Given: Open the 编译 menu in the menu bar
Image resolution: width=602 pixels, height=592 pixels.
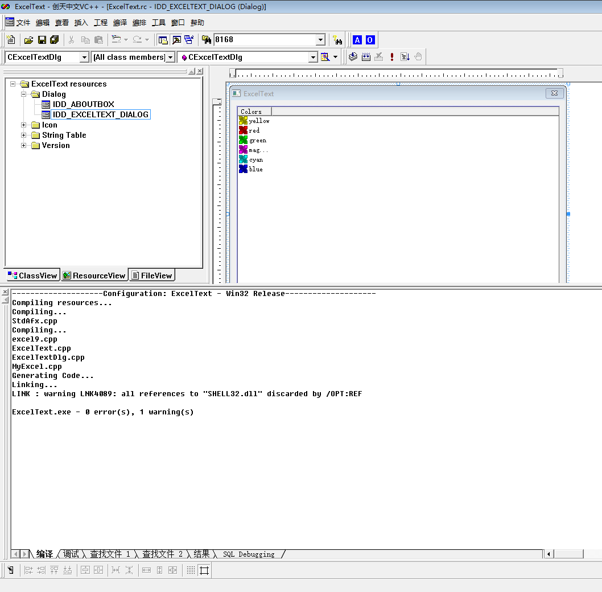Looking at the screenshot, I should click(x=120, y=23).
